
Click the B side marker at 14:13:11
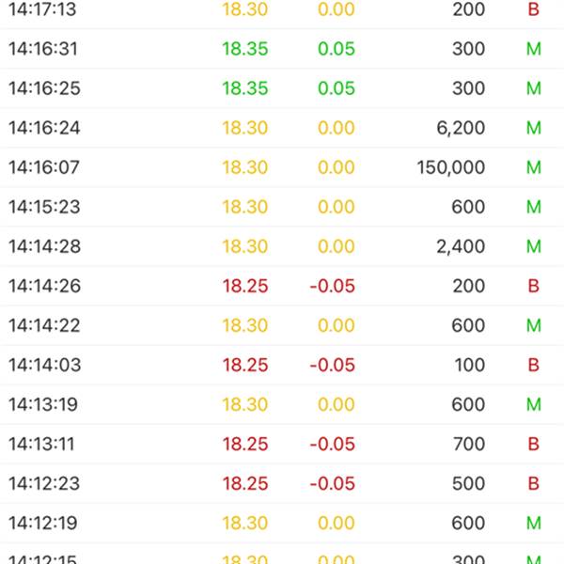point(533,444)
